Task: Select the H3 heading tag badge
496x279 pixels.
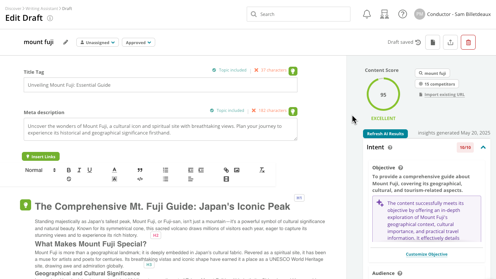Action: point(149,265)
